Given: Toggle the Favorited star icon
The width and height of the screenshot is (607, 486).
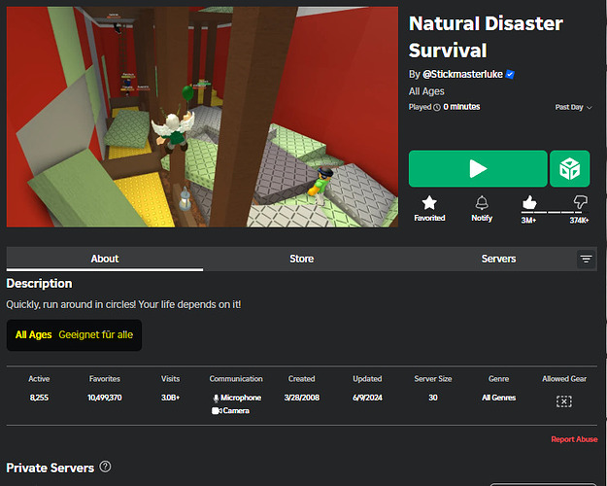Looking at the screenshot, I should tap(429, 203).
